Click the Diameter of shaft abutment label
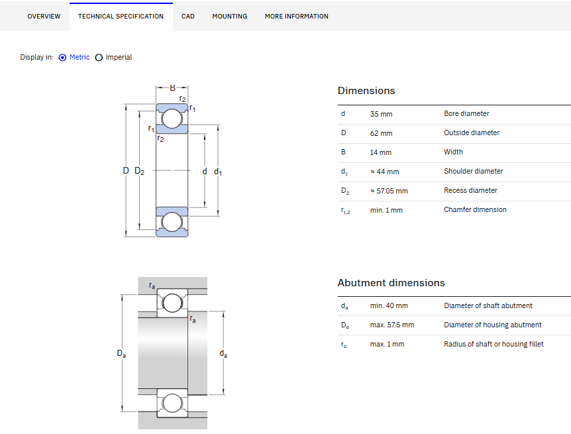The height and width of the screenshot is (434, 571). [x=488, y=305]
